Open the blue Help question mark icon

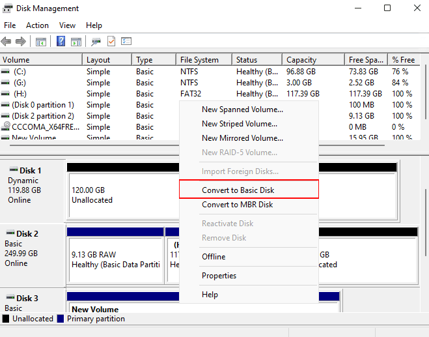[x=61, y=42]
